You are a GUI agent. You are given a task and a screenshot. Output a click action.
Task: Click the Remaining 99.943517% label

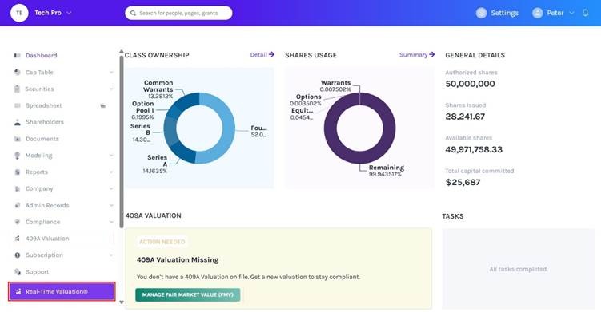pos(386,171)
